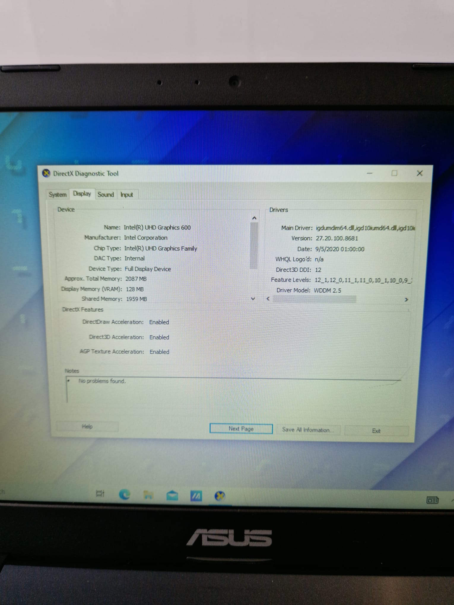Click the Exit button
The width and height of the screenshot is (454, 605).
376,431
